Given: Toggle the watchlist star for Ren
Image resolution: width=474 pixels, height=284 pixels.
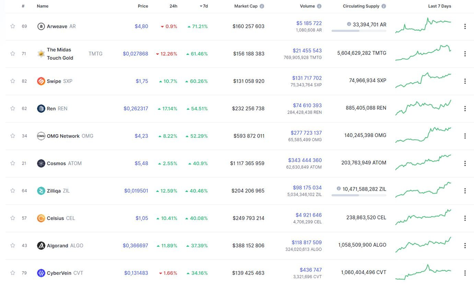Looking at the screenshot, I should coord(13,108).
